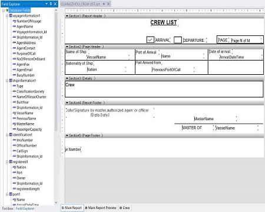Select ImoNumber field in tree

tap(25, 140)
